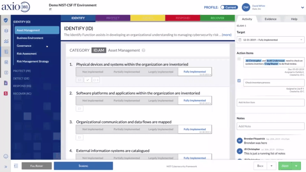Click the axio360 logo
This screenshot has height=172, width=306.
click(16, 7)
